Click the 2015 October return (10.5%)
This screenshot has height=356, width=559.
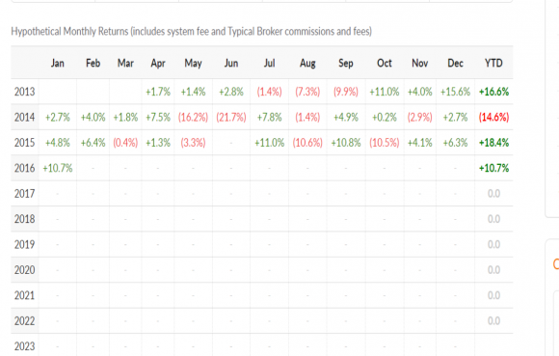tap(385, 143)
